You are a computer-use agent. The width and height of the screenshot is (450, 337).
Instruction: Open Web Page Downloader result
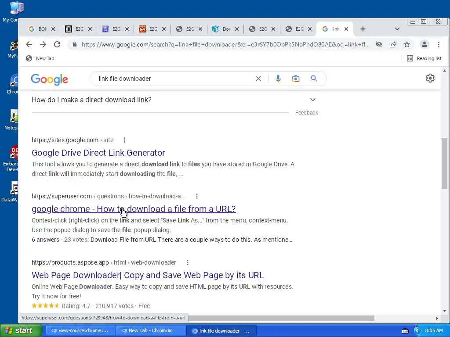coord(148,275)
